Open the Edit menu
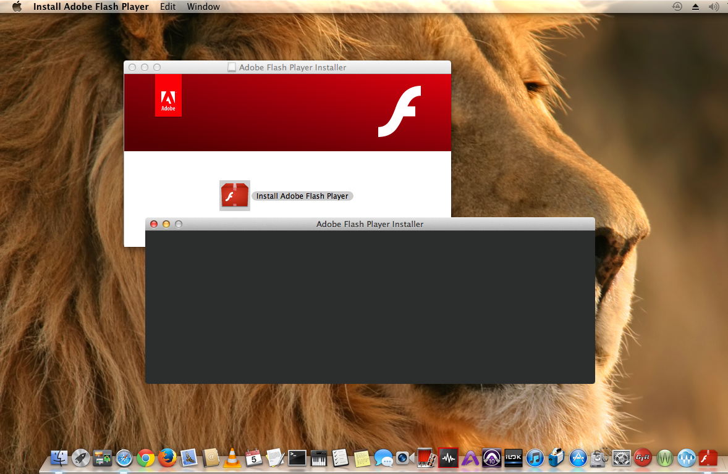Screen dimensions: 728x474 [167, 7]
